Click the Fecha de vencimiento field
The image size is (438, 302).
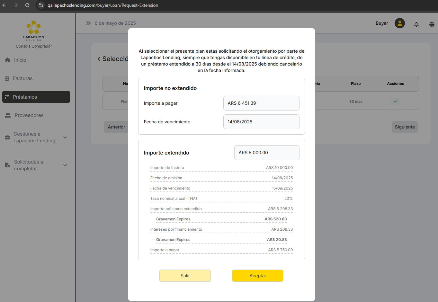261,122
